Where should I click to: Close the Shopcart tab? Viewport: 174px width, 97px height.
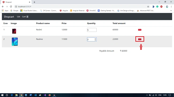pyautogui.click(x=29, y=2)
